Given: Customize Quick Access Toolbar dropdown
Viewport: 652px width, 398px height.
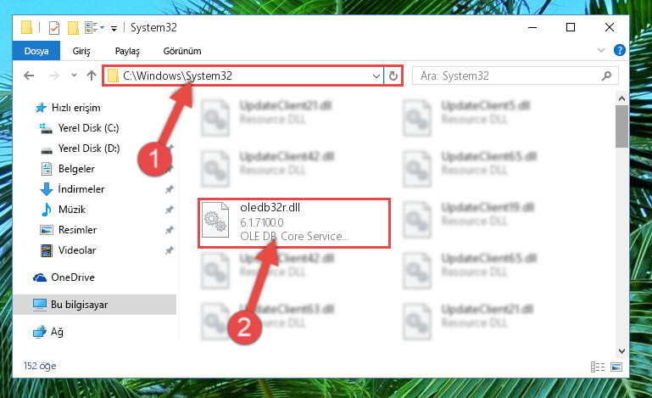Looking at the screenshot, I should 114,28.
